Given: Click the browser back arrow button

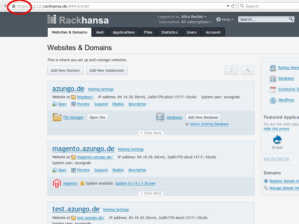Looking at the screenshot, I should (x=5, y=6).
